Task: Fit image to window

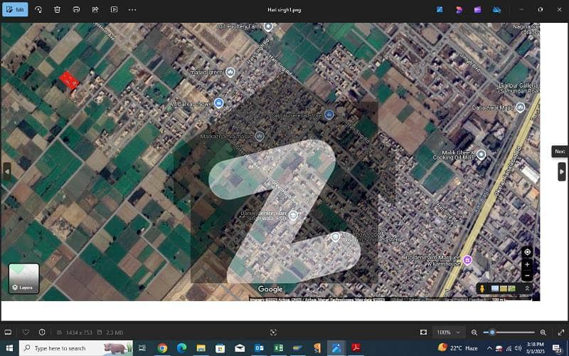Action: tap(423, 333)
